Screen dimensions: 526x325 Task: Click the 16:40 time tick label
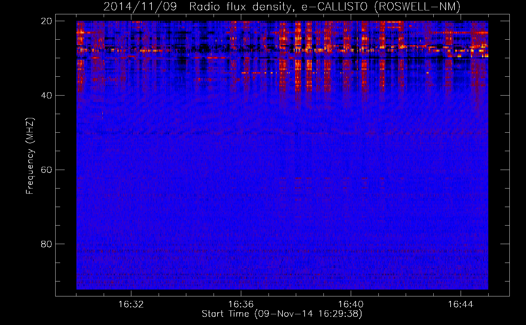click(x=351, y=305)
